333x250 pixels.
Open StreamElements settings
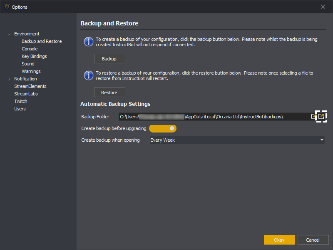tap(30, 86)
